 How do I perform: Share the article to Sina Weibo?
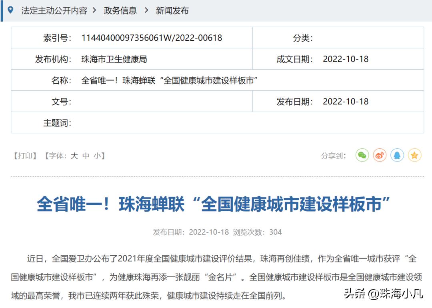pyautogui.click(x=379, y=155)
